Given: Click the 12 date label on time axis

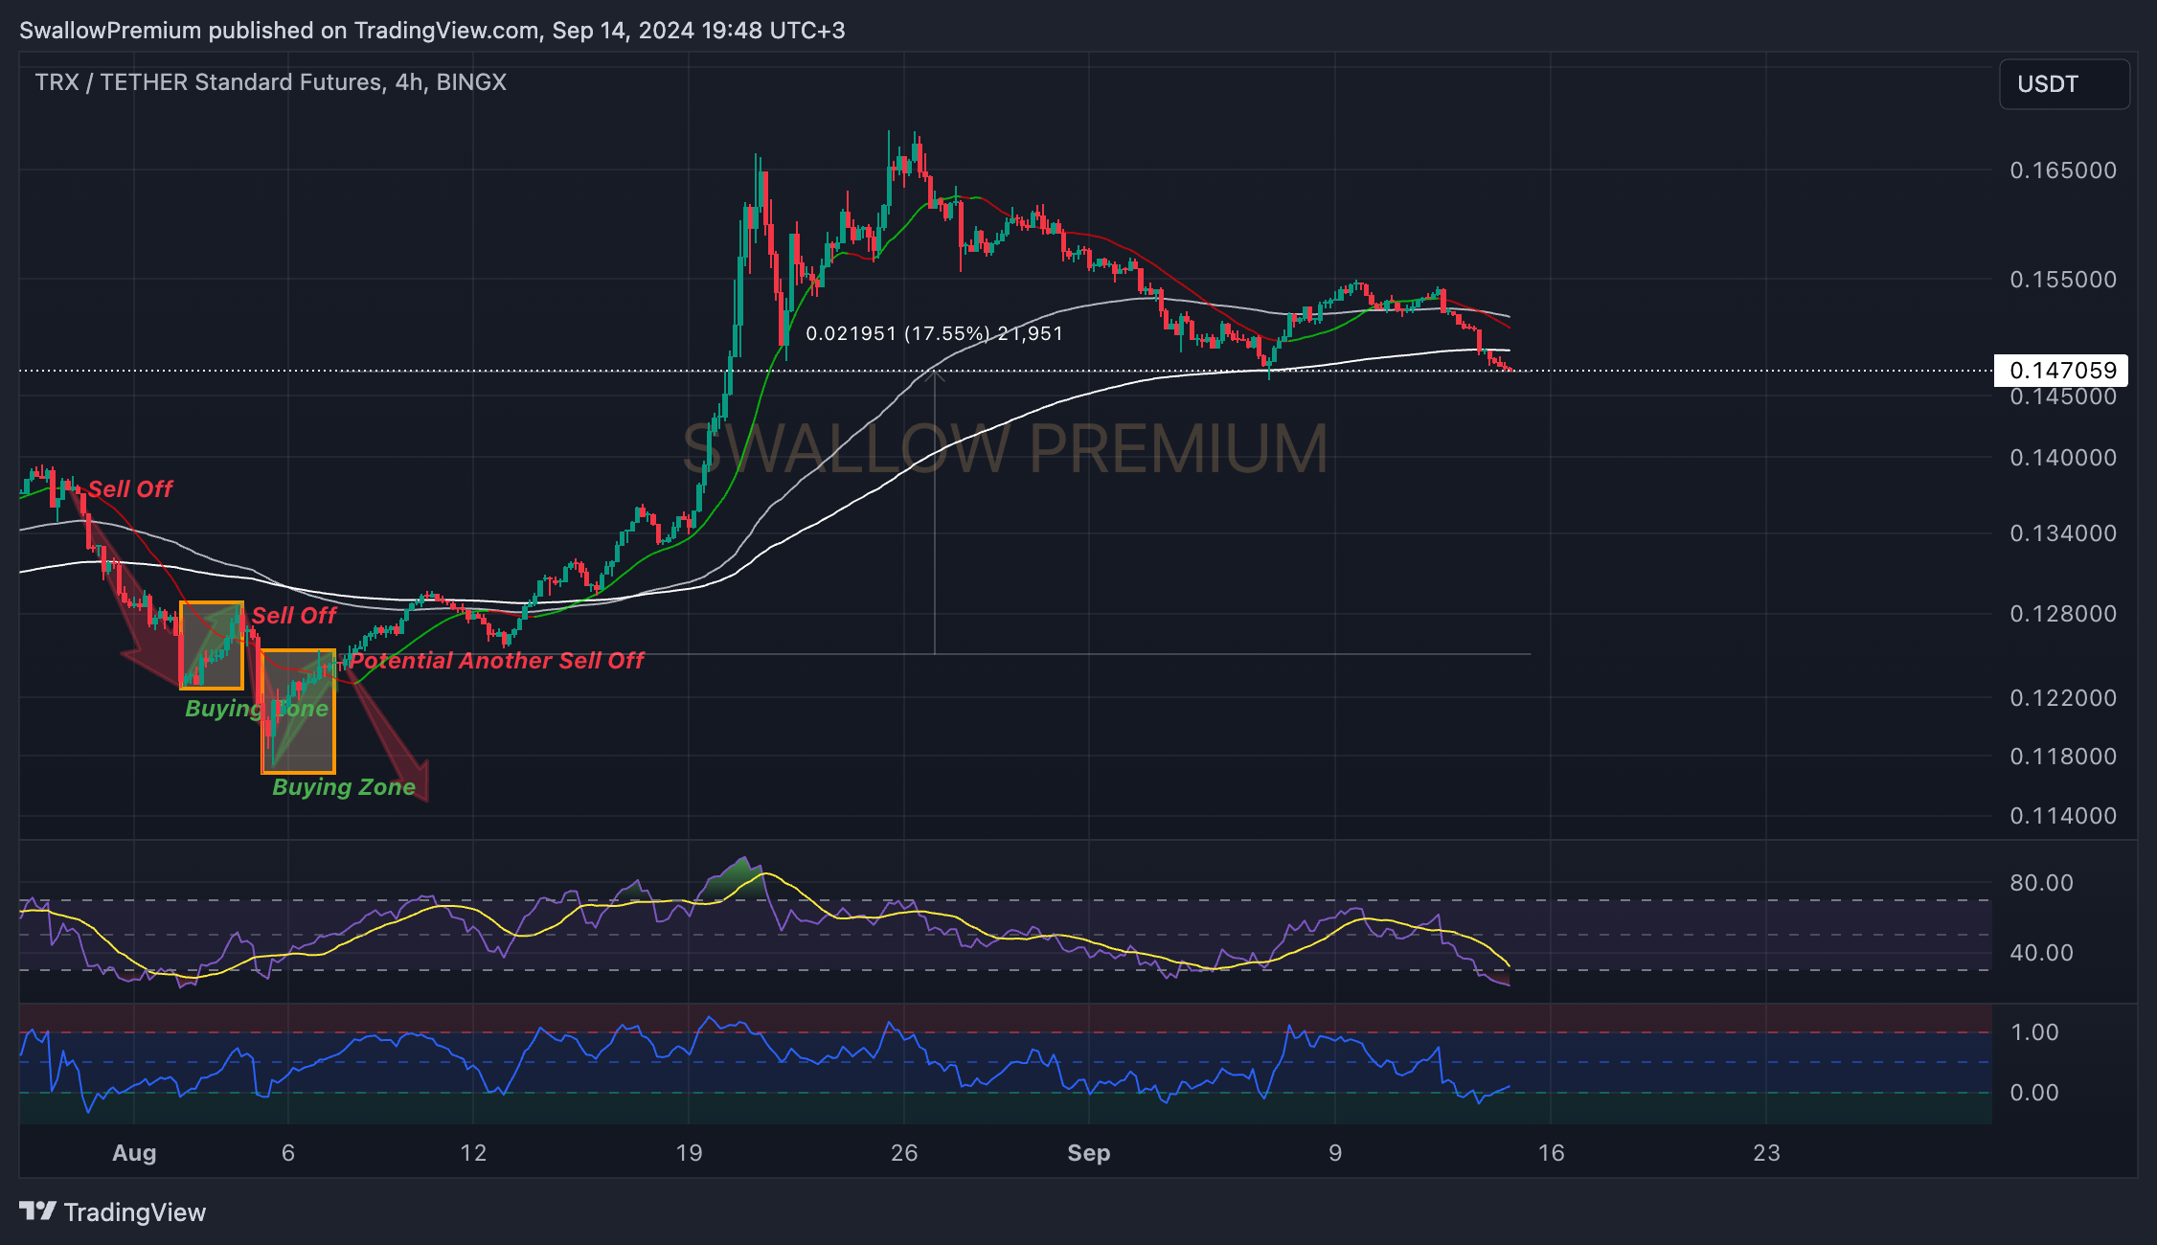Looking at the screenshot, I should click(473, 1153).
